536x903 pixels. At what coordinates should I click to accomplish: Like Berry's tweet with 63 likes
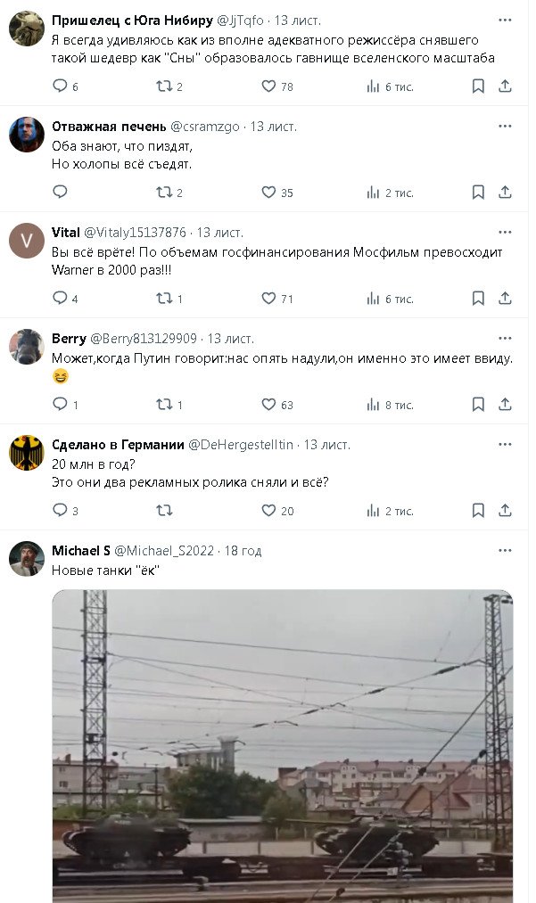point(268,405)
